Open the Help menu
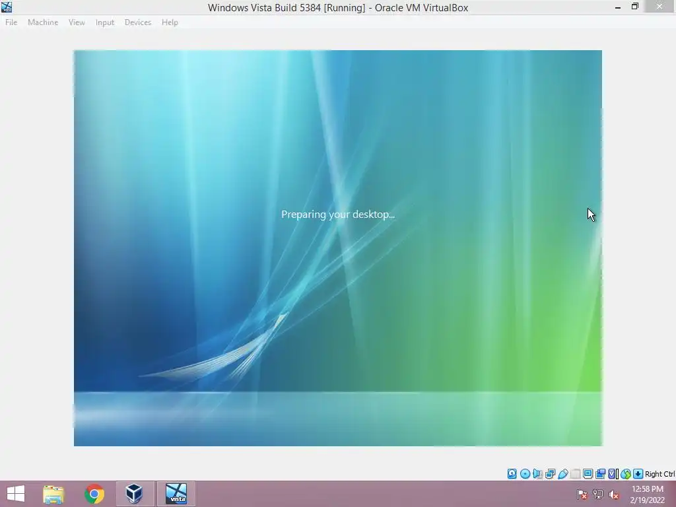Viewport: 676px width, 507px height. coord(170,22)
